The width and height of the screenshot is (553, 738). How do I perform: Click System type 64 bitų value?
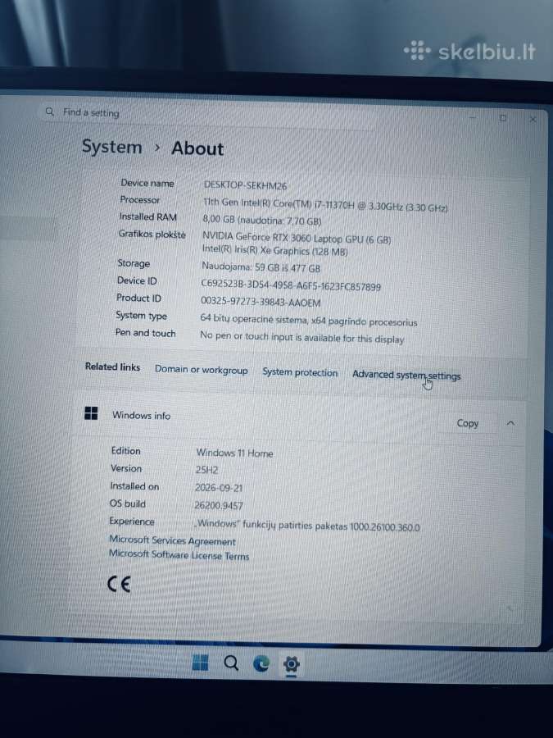(x=309, y=320)
